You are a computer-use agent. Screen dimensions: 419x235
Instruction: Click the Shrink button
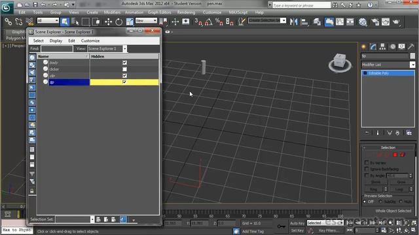376,182
